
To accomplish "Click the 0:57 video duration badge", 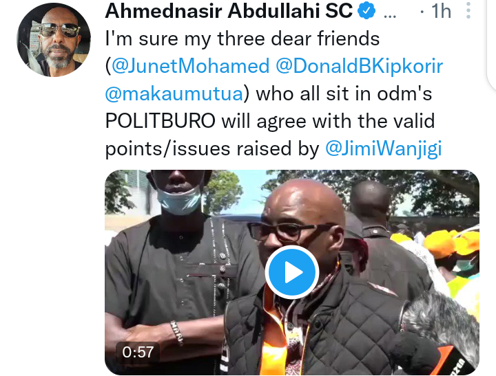I will tap(138, 352).
